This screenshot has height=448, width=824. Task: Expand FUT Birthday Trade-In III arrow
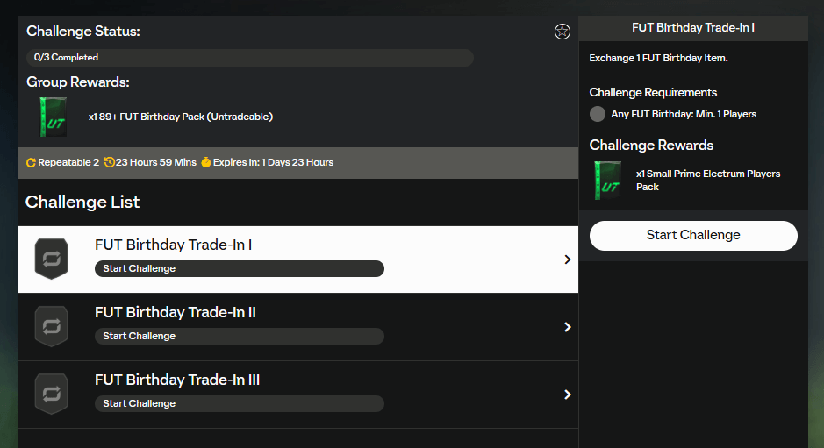[568, 395]
